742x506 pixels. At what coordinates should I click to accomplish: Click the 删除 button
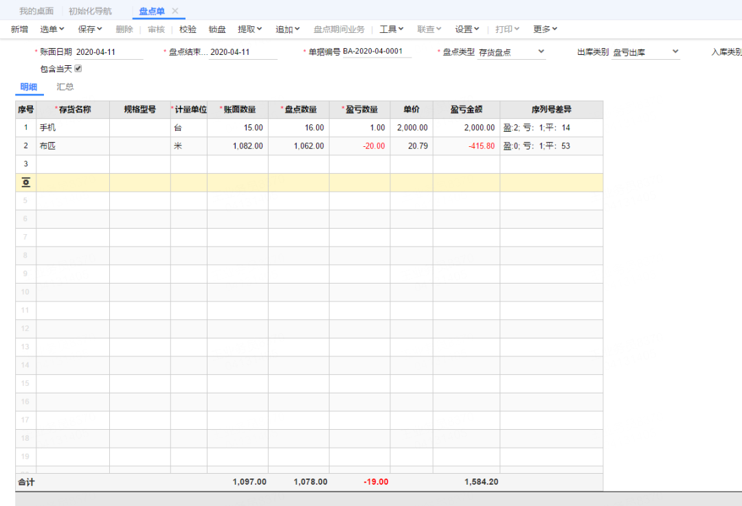click(124, 30)
